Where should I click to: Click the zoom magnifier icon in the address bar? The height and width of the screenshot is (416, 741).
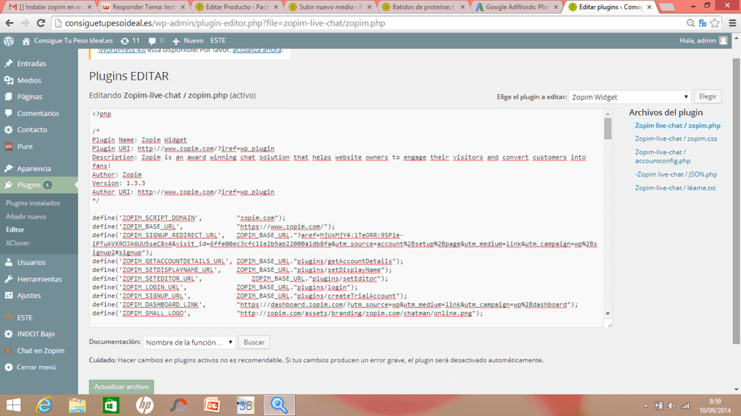(x=690, y=23)
